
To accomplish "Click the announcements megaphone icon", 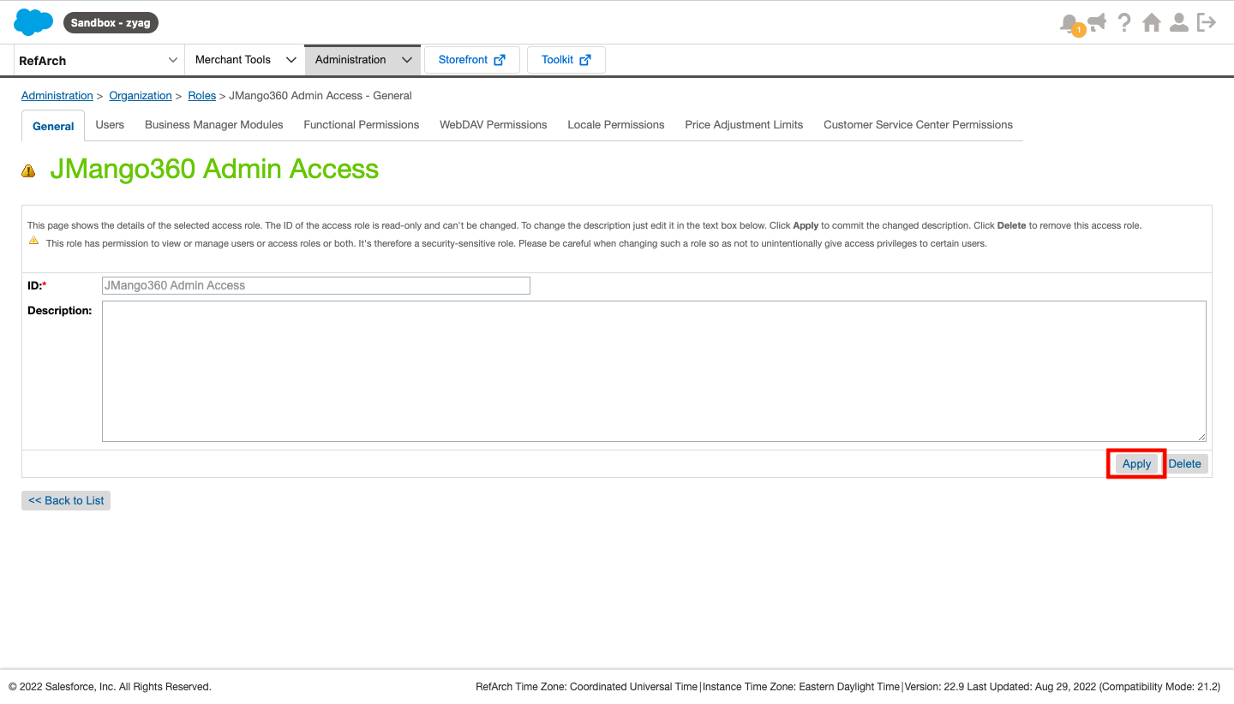I will [x=1096, y=22].
